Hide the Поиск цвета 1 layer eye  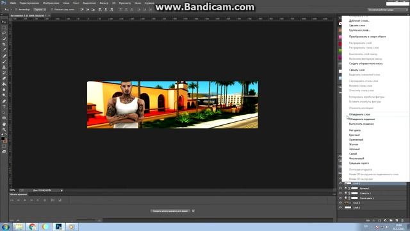click(340, 198)
